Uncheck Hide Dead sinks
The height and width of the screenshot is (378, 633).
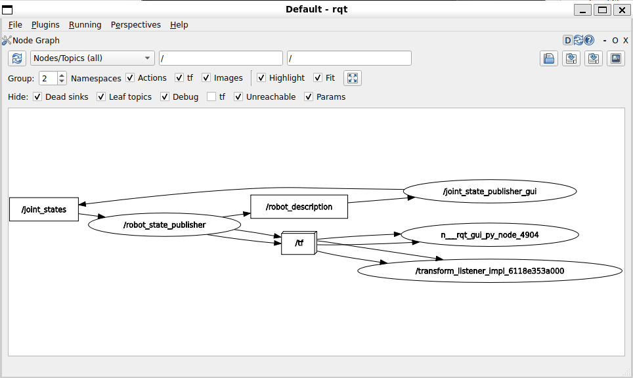click(x=37, y=96)
